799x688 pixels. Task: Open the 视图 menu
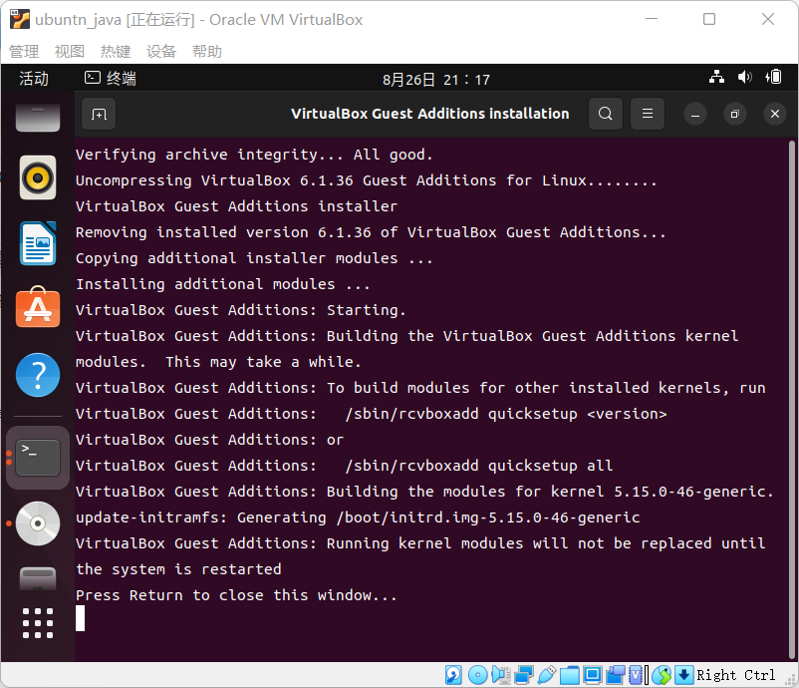(x=70, y=52)
